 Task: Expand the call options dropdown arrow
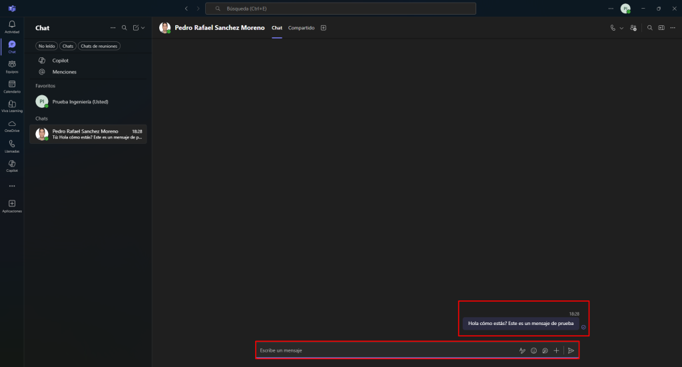coord(621,28)
